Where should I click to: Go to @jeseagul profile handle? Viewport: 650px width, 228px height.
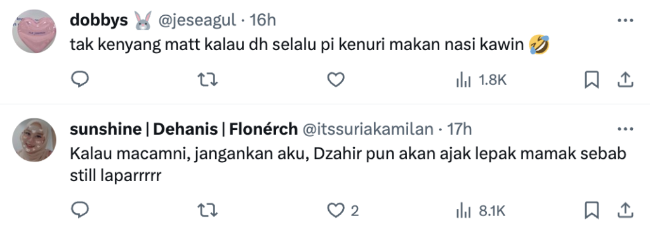coord(198,21)
